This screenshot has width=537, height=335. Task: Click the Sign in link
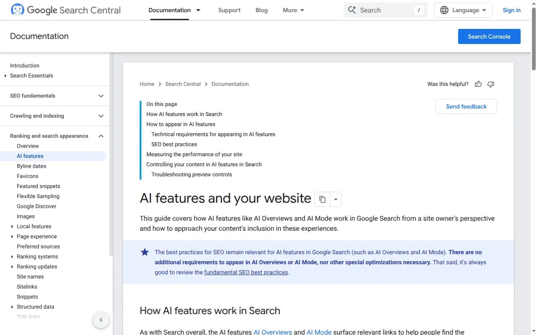(x=511, y=10)
